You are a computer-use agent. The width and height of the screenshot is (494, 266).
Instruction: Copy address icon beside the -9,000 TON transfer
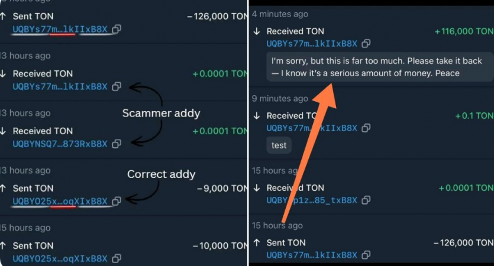pyautogui.click(x=117, y=201)
